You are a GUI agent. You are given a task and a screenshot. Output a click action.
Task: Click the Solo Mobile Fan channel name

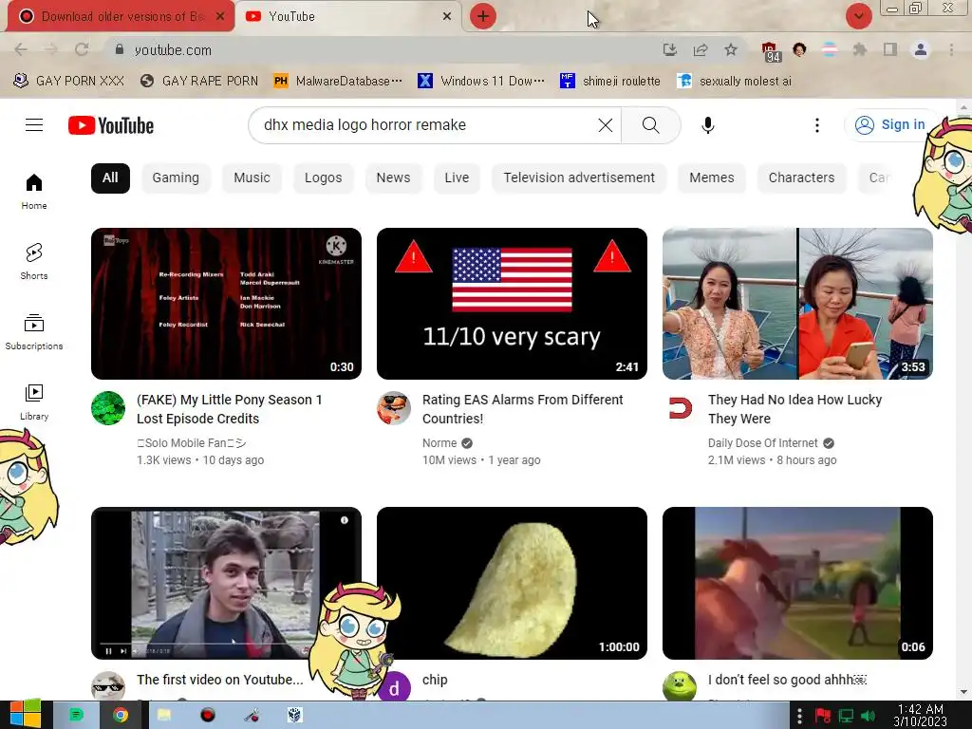click(192, 443)
